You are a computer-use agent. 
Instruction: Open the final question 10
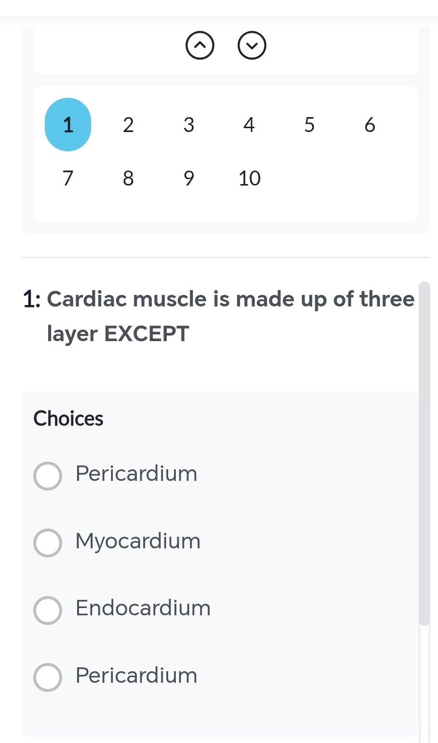click(x=249, y=178)
